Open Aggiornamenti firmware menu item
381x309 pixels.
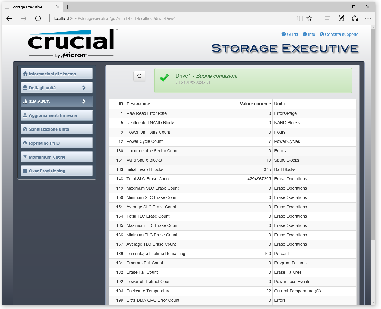(x=57, y=115)
